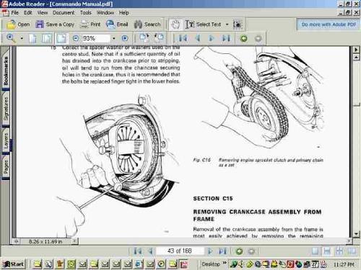Open document pane options triangle above scrollbar
Viewport: 361px width, 270px height.
tap(356, 50)
